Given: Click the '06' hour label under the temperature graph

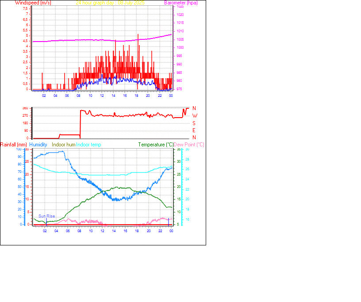Looking at the screenshot, I should coord(68,231).
